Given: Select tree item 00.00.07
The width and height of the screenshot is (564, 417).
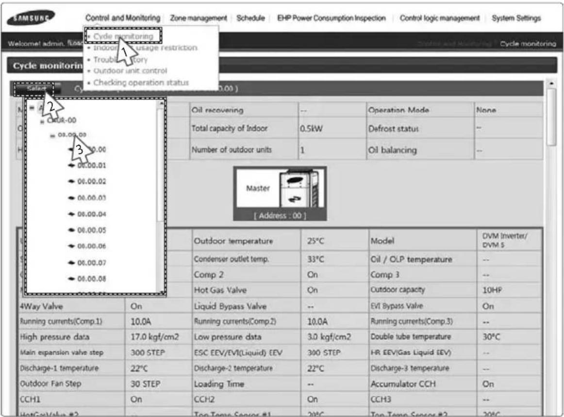Looking at the screenshot, I should pos(92,263).
